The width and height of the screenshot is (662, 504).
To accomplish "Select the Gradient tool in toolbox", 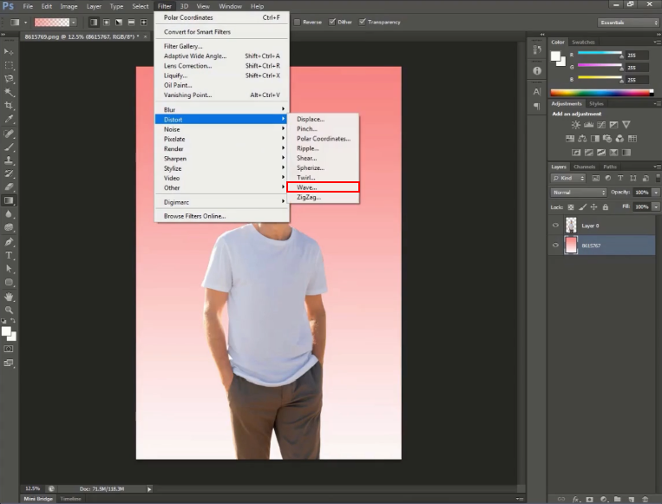I will [9, 200].
